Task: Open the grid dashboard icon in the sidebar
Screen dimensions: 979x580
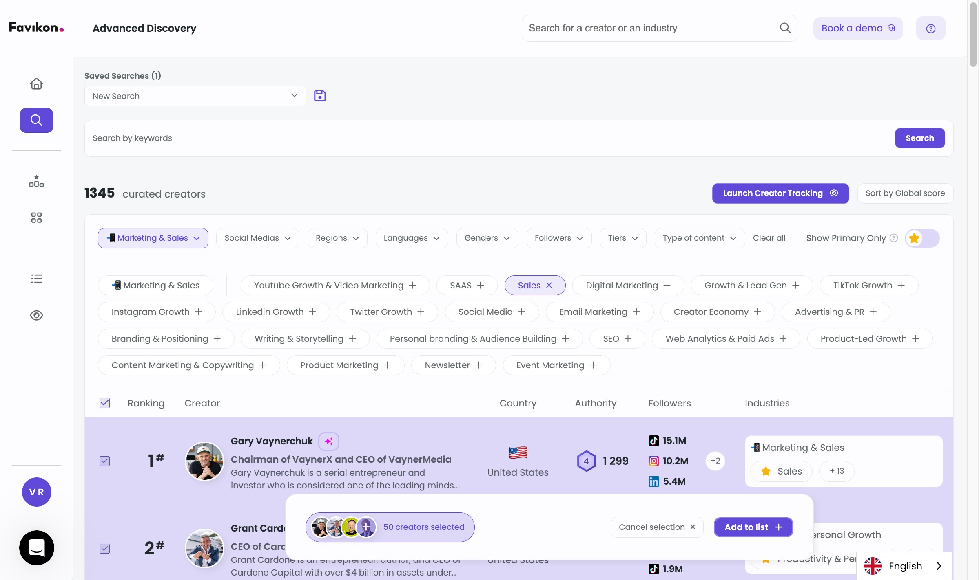Action: coord(36,217)
